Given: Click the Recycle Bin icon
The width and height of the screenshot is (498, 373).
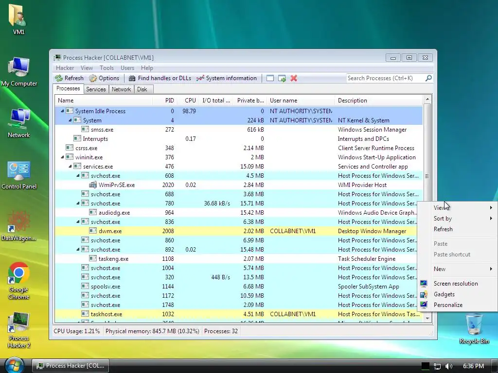Looking at the screenshot, I should 474,329.
